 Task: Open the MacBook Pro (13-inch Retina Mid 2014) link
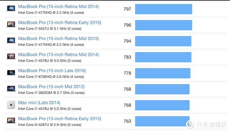click(58, 55)
